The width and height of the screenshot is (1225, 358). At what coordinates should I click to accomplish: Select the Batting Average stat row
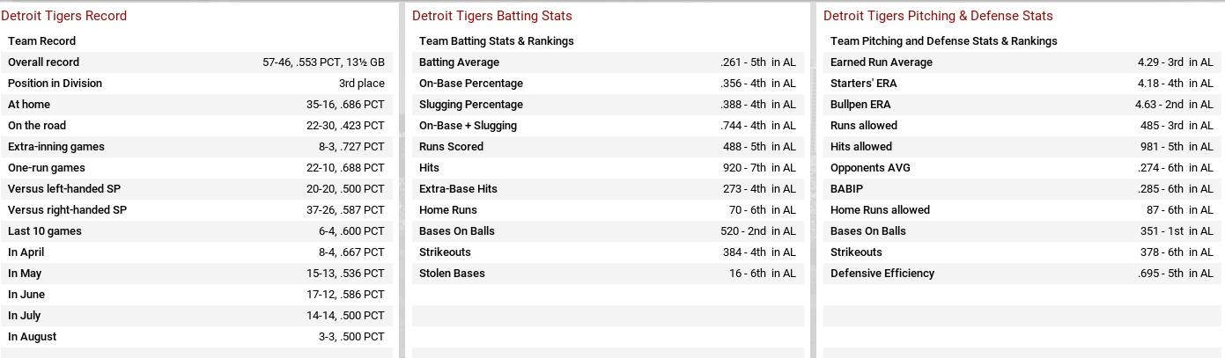coord(608,62)
